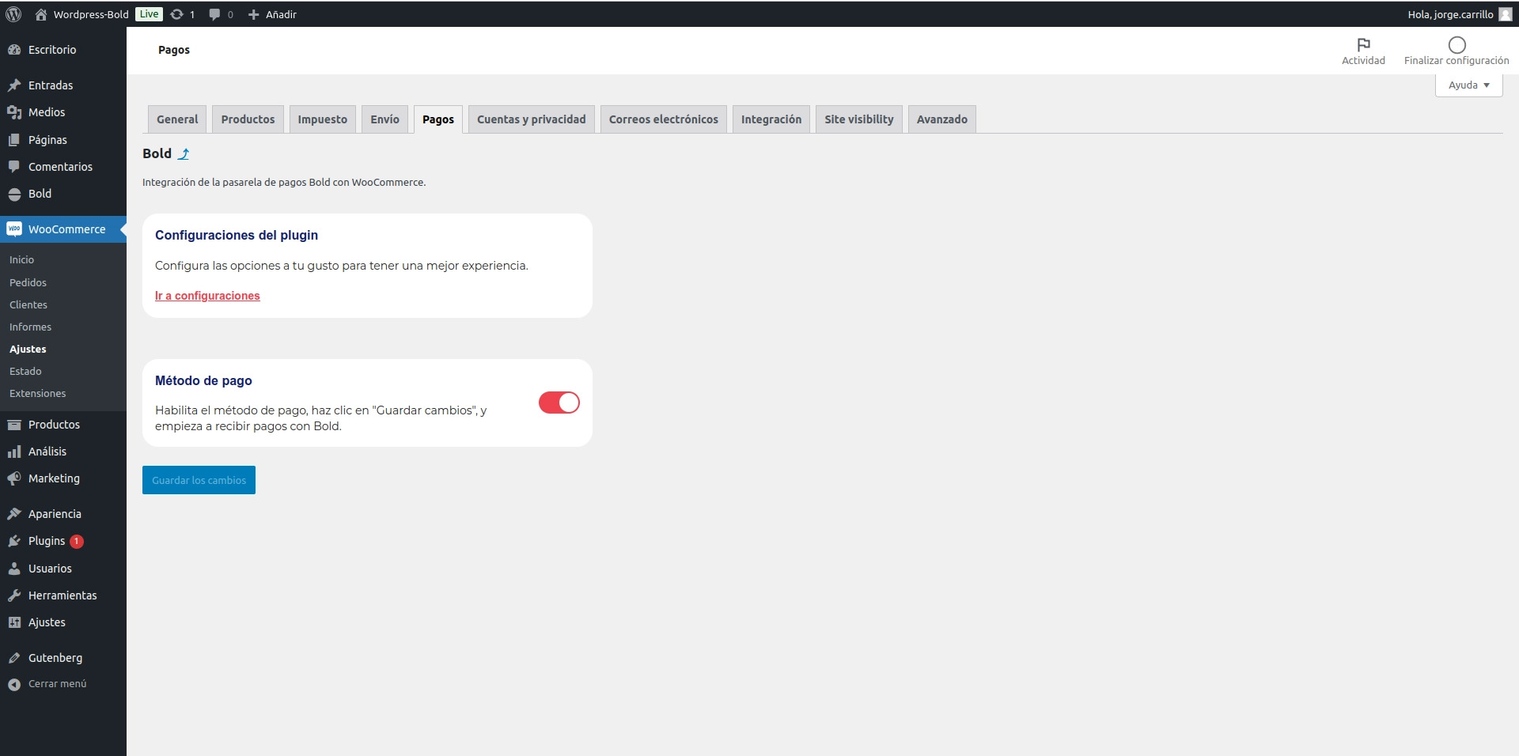Click the upgrade arrow beside the Bold heading

(184, 154)
